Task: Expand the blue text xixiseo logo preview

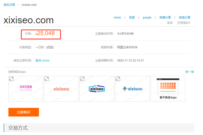Action: click(118, 79)
